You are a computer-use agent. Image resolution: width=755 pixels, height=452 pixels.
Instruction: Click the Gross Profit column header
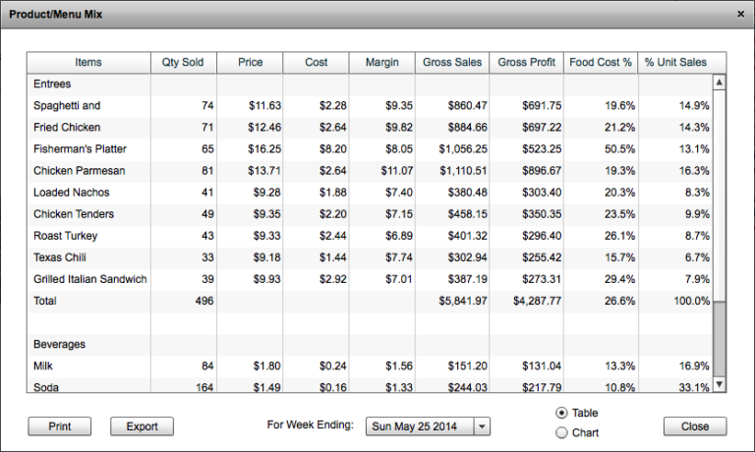click(526, 63)
